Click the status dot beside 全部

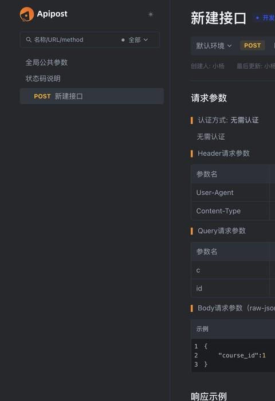123,40
